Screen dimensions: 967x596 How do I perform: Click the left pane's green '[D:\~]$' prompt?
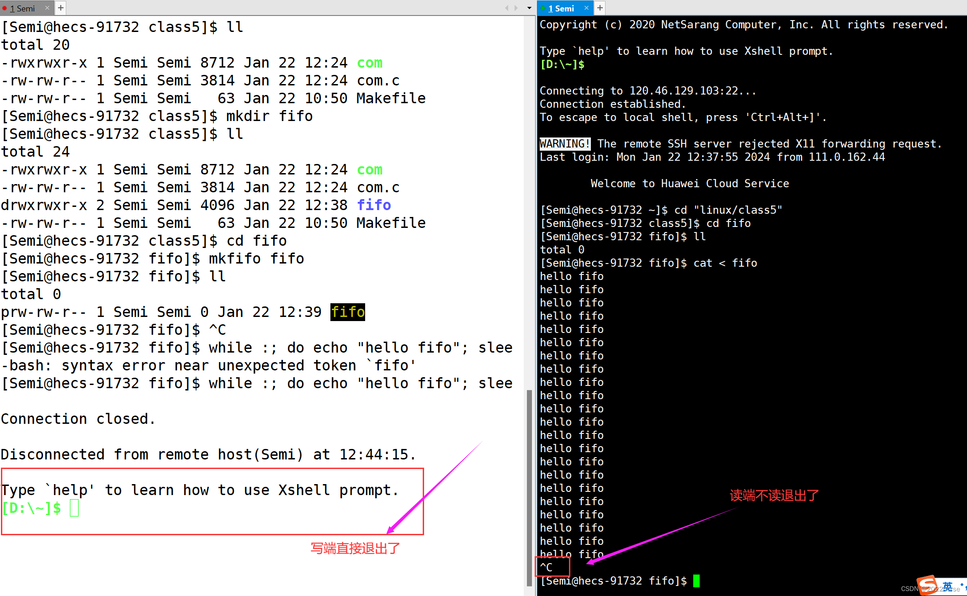point(32,508)
